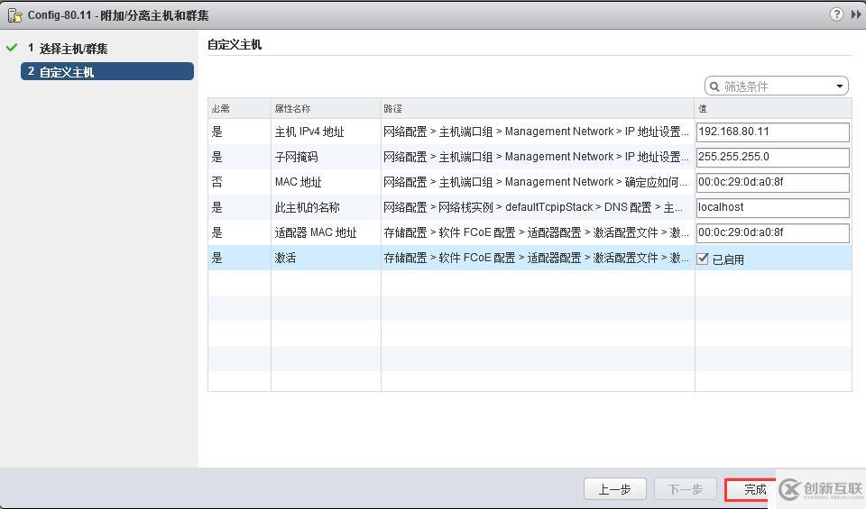Toggle the 已启用 activation checkbox
This screenshot has width=866, height=509.
(x=702, y=259)
